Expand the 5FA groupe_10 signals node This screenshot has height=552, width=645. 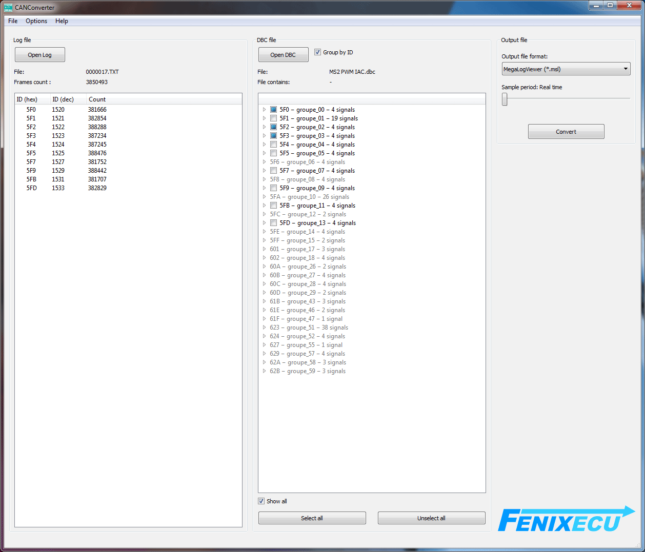click(x=265, y=197)
